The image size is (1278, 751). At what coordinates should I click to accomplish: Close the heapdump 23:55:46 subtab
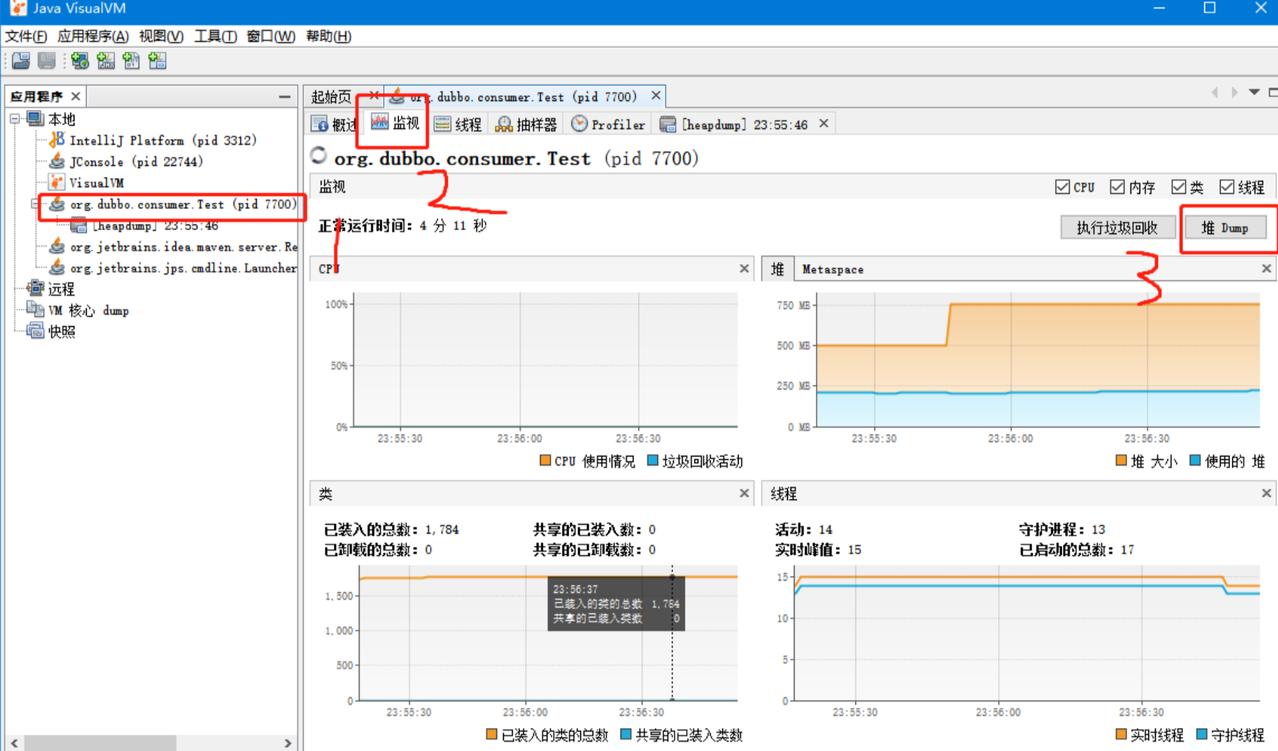824,123
